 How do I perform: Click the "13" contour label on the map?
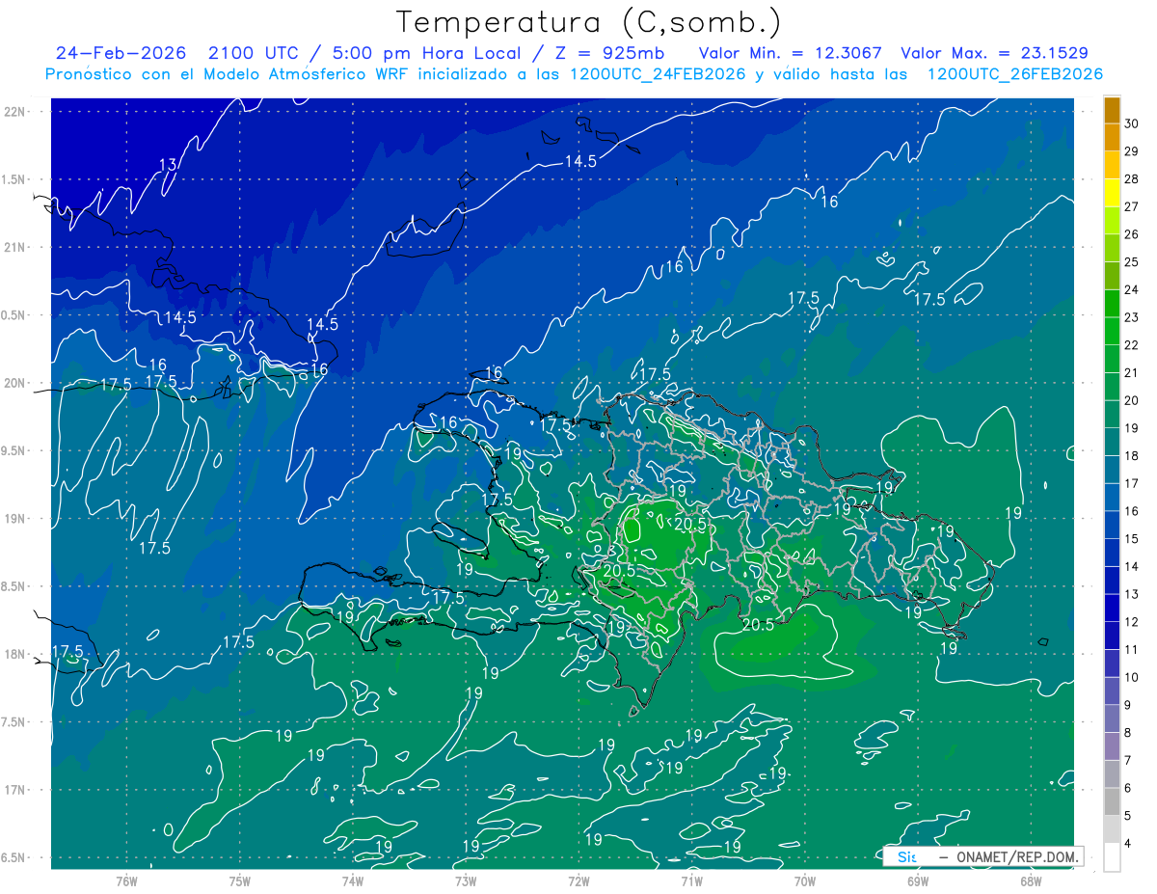(169, 165)
